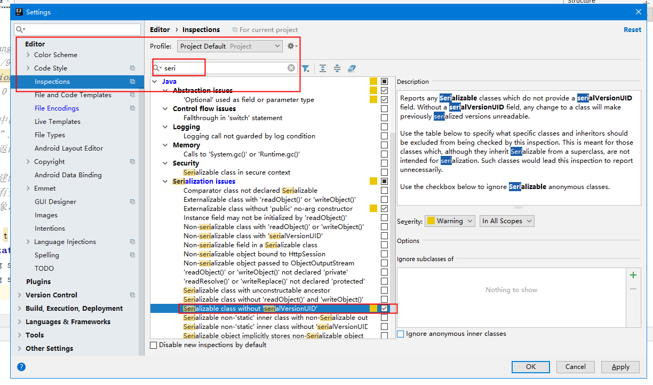
Task: Click the green plus add-class icon
Action: click(x=633, y=276)
